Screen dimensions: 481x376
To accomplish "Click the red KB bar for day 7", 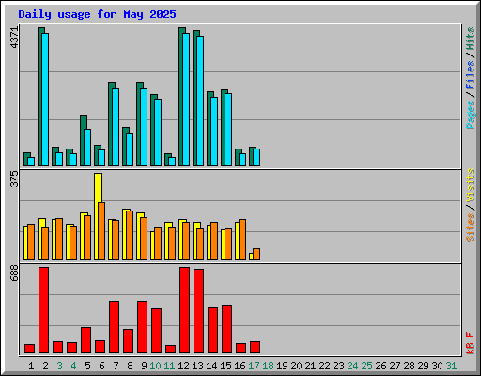I will click(115, 327).
